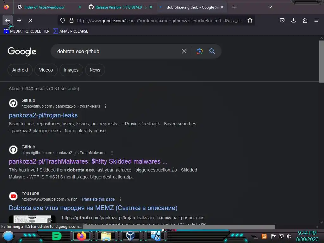
Task: Filter results by News
Action: click(x=95, y=70)
